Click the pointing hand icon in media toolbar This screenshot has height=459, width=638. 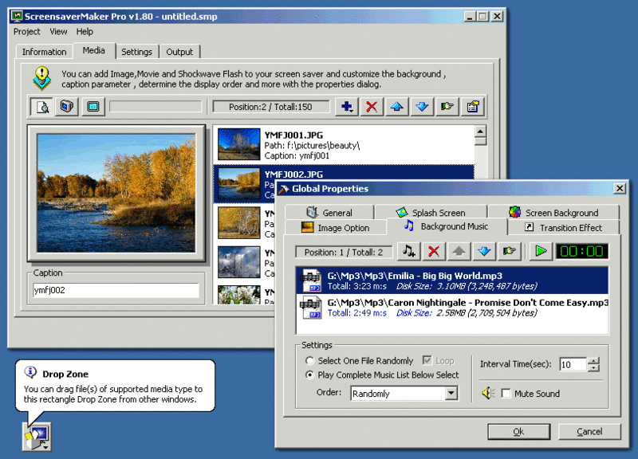pos(447,107)
